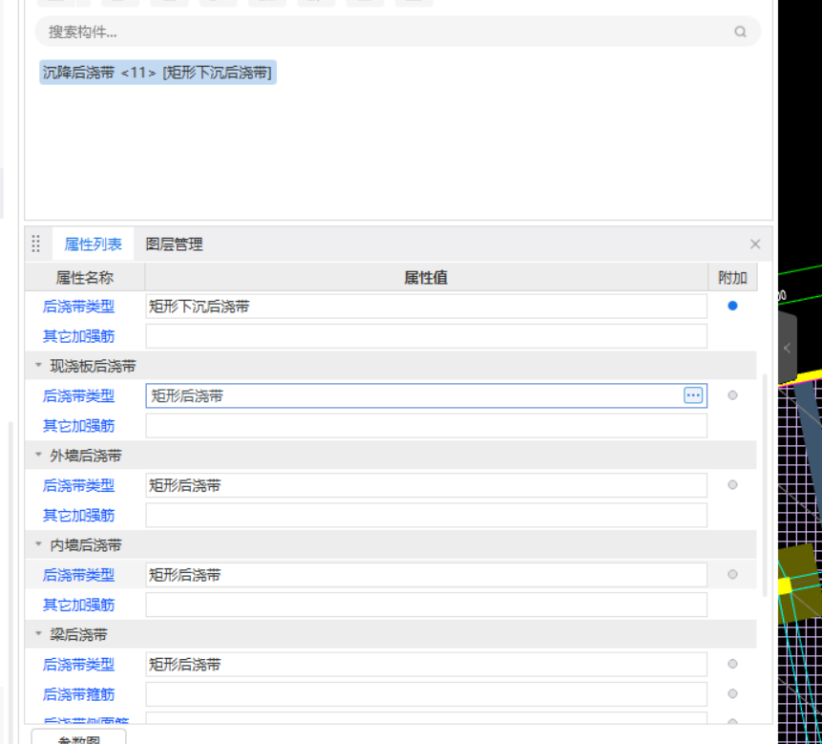
Task: Click 其它加强筋 name under 内墙后浇带
Action: [x=78, y=606]
